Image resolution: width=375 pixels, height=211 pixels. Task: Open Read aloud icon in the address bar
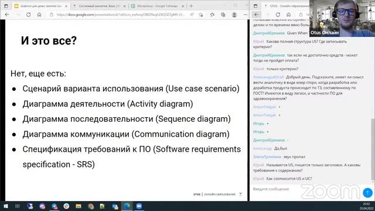192,15
